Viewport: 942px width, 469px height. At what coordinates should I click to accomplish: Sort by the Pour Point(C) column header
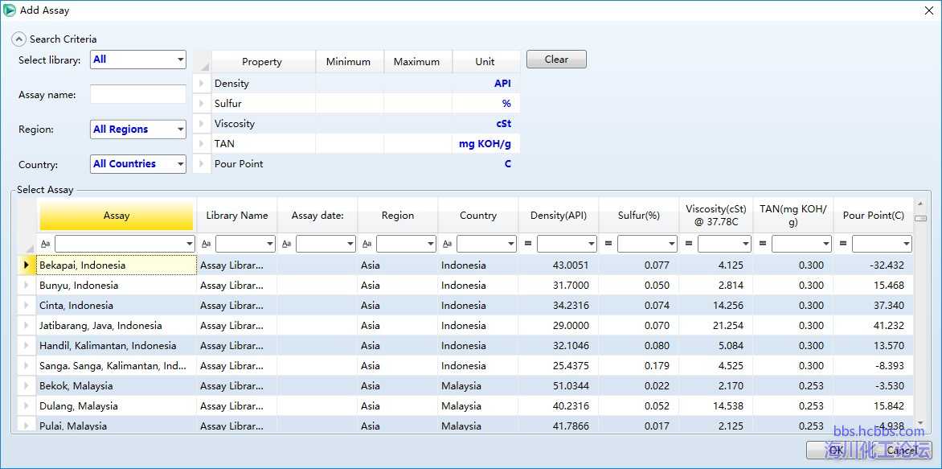pyautogui.click(x=874, y=216)
